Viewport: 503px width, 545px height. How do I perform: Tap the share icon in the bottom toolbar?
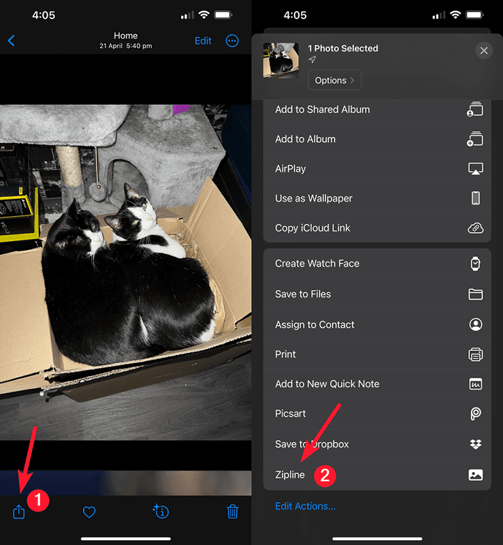[19, 512]
